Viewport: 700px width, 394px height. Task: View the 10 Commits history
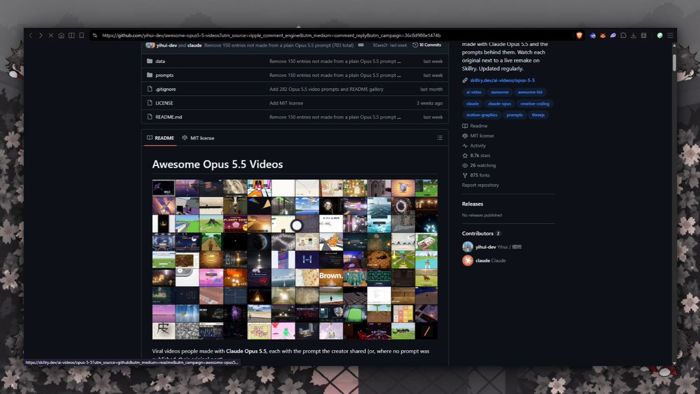point(427,45)
